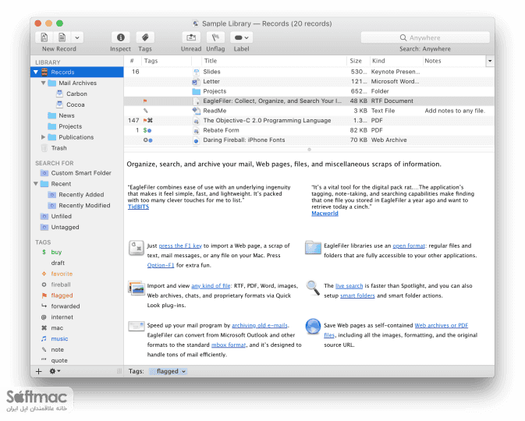Viewport: 525px width, 421px height.
Task: Select the internet tag
Action: click(x=62, y=317)
